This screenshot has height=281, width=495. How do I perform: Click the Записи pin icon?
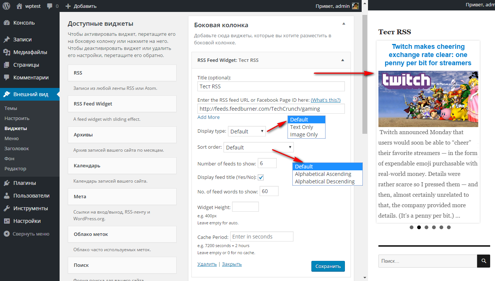point(7,40)
